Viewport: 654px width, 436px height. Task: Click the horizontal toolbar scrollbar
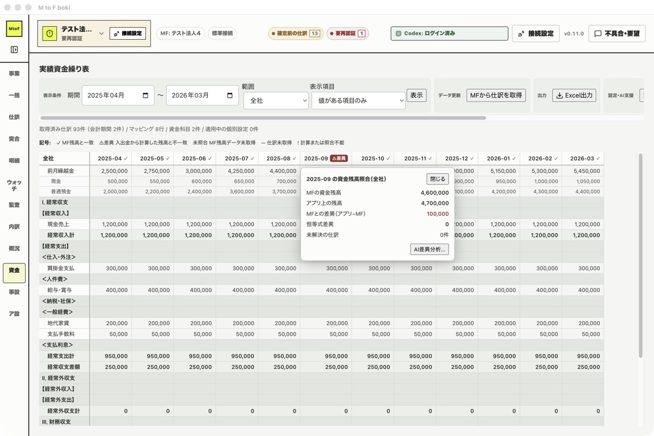[263, 118]
